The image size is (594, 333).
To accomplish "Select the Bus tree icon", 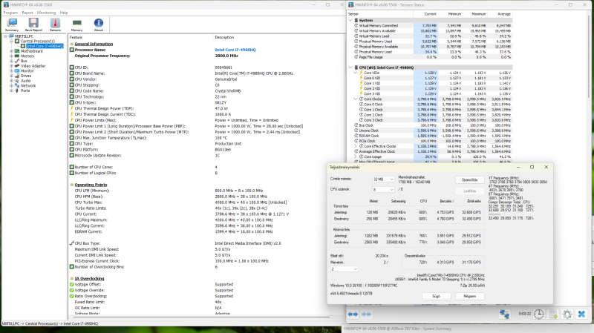I will (x=17, y=61).
